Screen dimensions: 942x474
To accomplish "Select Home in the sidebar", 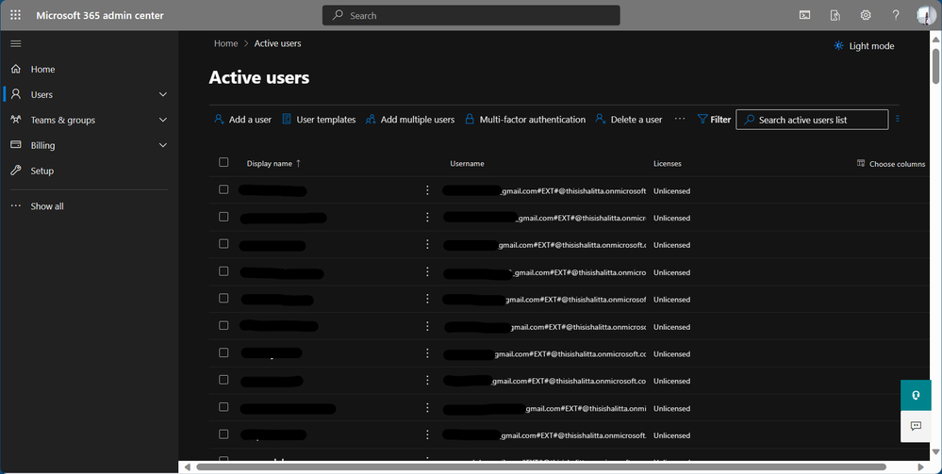I will (x=42, y=69).
